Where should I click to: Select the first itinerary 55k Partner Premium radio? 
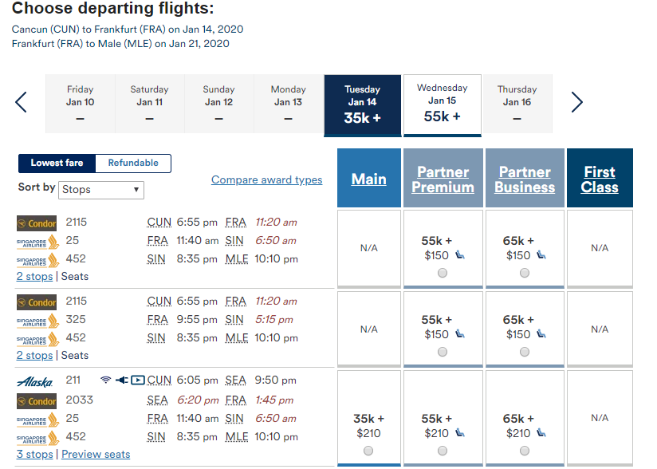point(443,273)
